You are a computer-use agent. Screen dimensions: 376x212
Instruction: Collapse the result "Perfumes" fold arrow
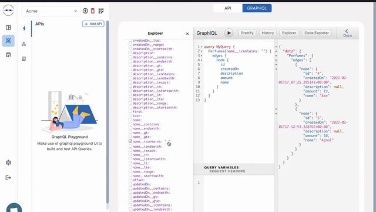(276, 56)
